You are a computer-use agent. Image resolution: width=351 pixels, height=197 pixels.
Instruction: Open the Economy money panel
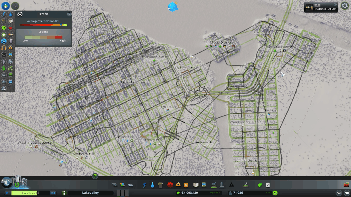pos(260,185)
